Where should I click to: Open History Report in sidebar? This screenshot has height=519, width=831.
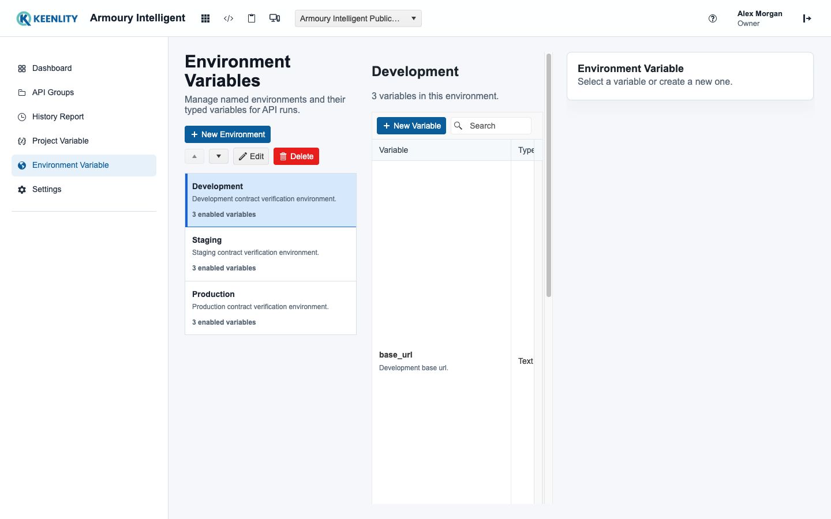(x=84, y=116)
